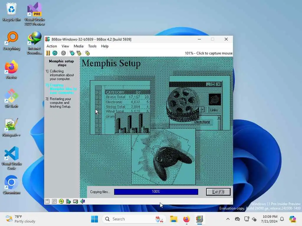302x226 pixels.
Task: Click the first floppy drive status icon
Action: point(47,201)
